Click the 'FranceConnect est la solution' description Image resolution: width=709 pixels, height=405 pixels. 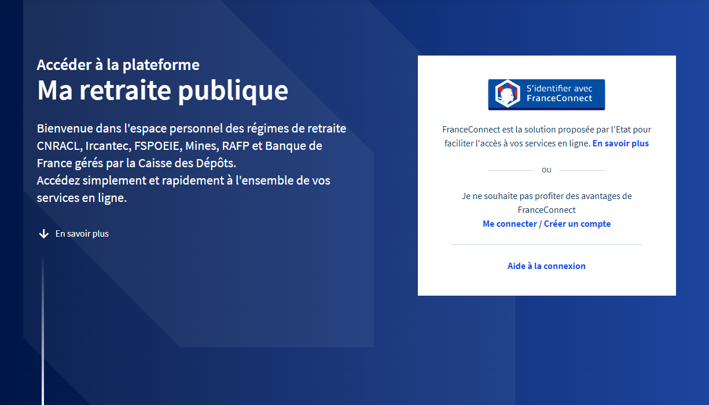click(x=546, y=137)
